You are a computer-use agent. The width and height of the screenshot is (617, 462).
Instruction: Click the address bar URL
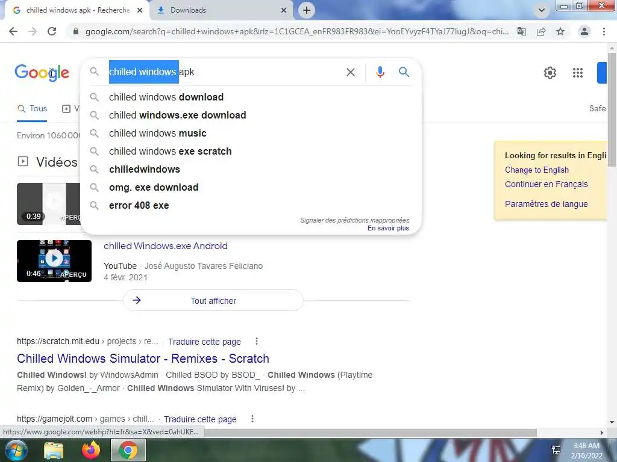coord(296,31)
